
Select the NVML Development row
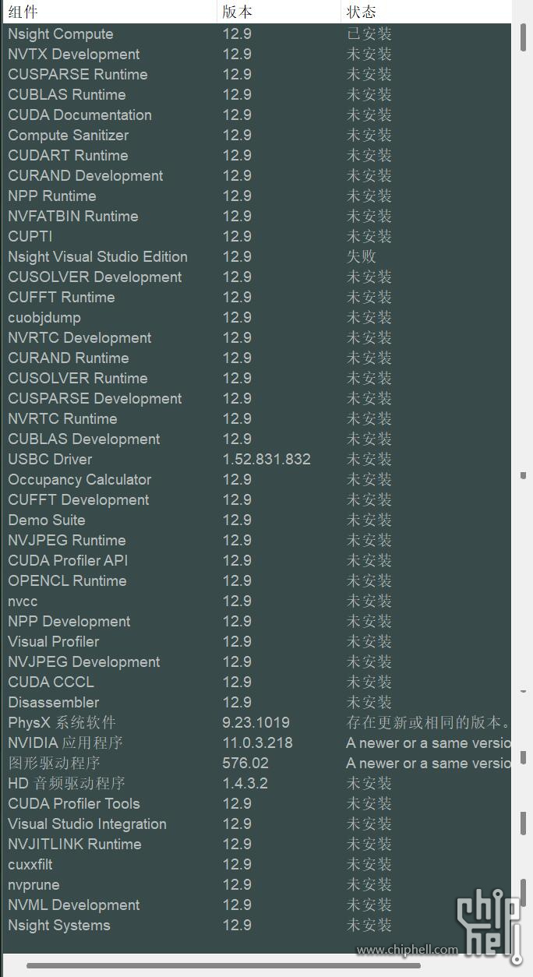257,905
